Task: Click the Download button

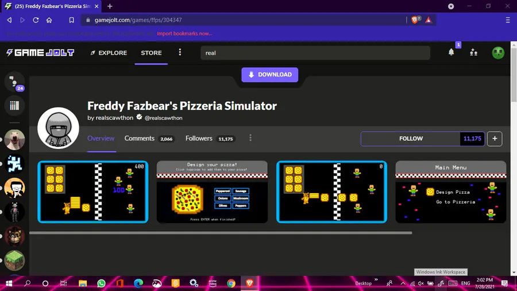Action: click(270, 75)
